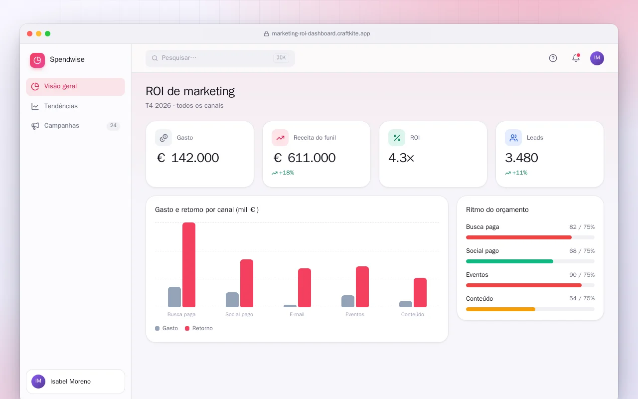Viewport: 638px width, 399px height.
Task: Click the E-mail Retorno bar
Action: tap(305, 288)
